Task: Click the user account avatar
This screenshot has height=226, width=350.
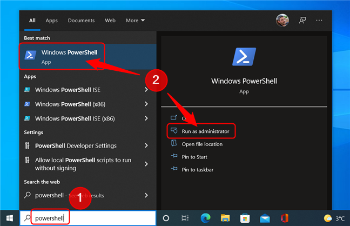Action: click(282, 21)
